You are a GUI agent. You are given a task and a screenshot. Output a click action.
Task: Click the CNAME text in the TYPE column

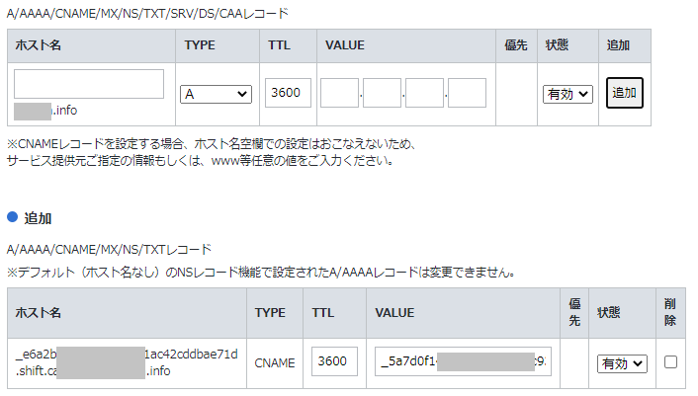click(x=275, y=363)
